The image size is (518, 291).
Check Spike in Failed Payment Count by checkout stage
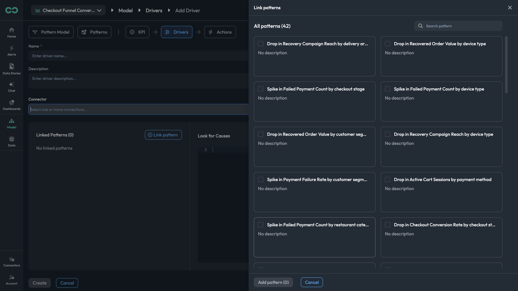(261, 89)
